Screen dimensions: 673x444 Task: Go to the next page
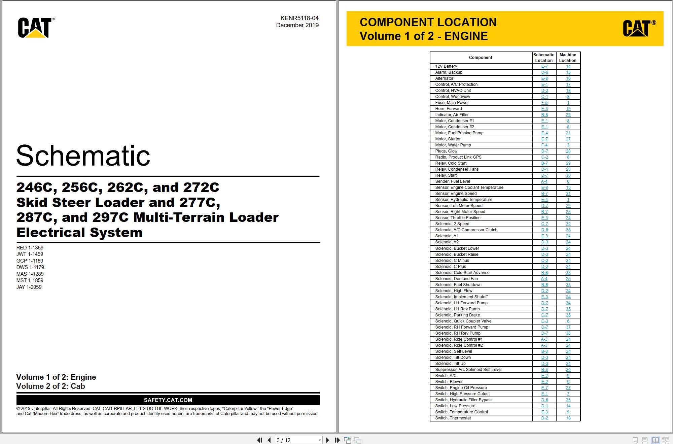(328, 440)
